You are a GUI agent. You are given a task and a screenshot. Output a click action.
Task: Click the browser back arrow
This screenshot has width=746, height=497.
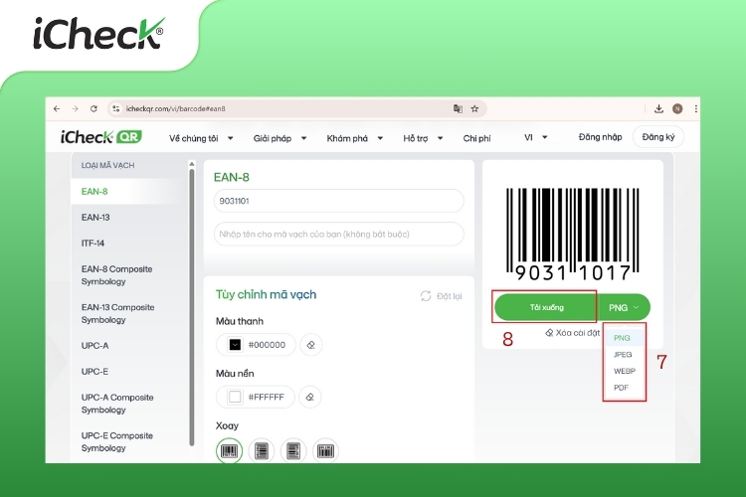pos(57,109)
